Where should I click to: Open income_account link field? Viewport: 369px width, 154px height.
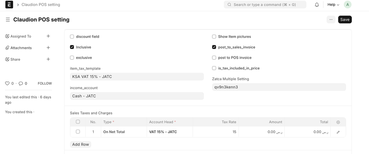coord(137,96)
